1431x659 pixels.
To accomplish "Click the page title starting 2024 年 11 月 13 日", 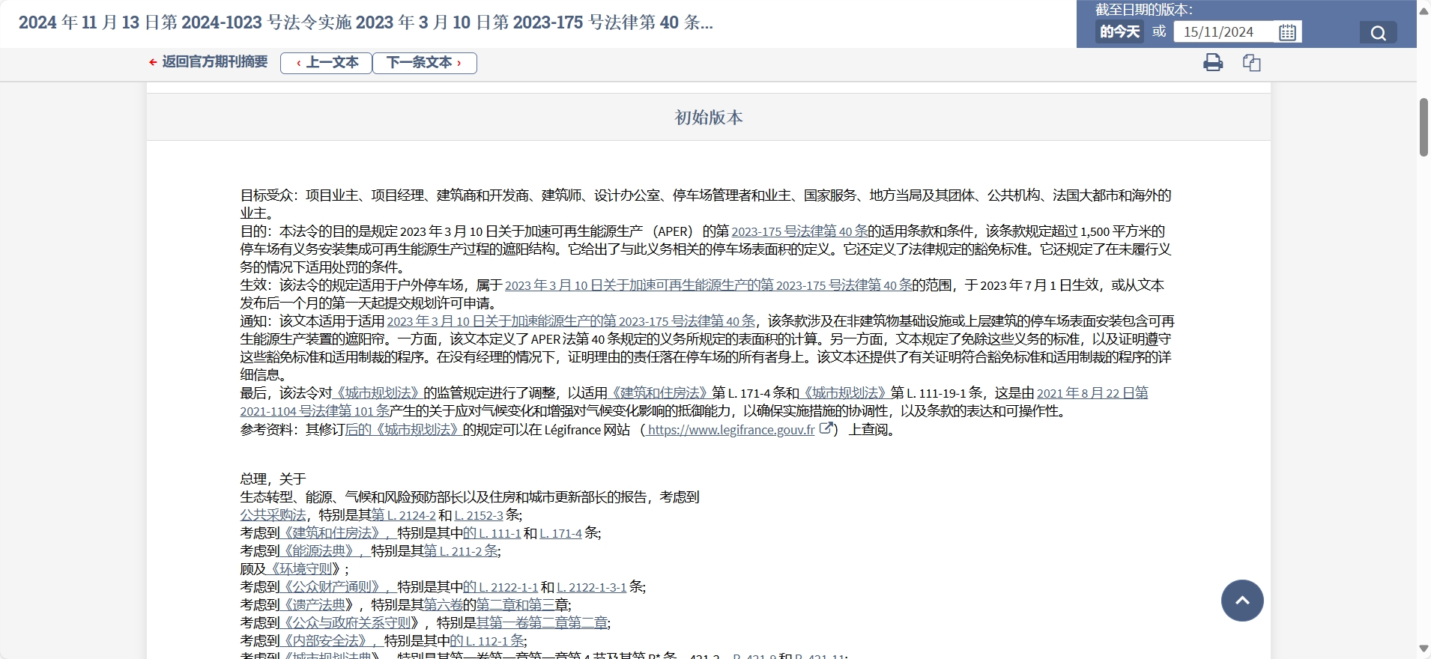I will [x=366, y=22].
